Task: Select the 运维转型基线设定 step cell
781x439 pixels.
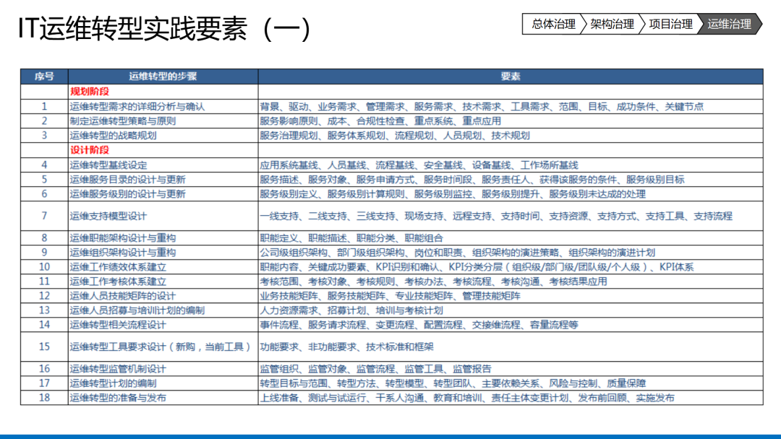Action: coord(163,165)
